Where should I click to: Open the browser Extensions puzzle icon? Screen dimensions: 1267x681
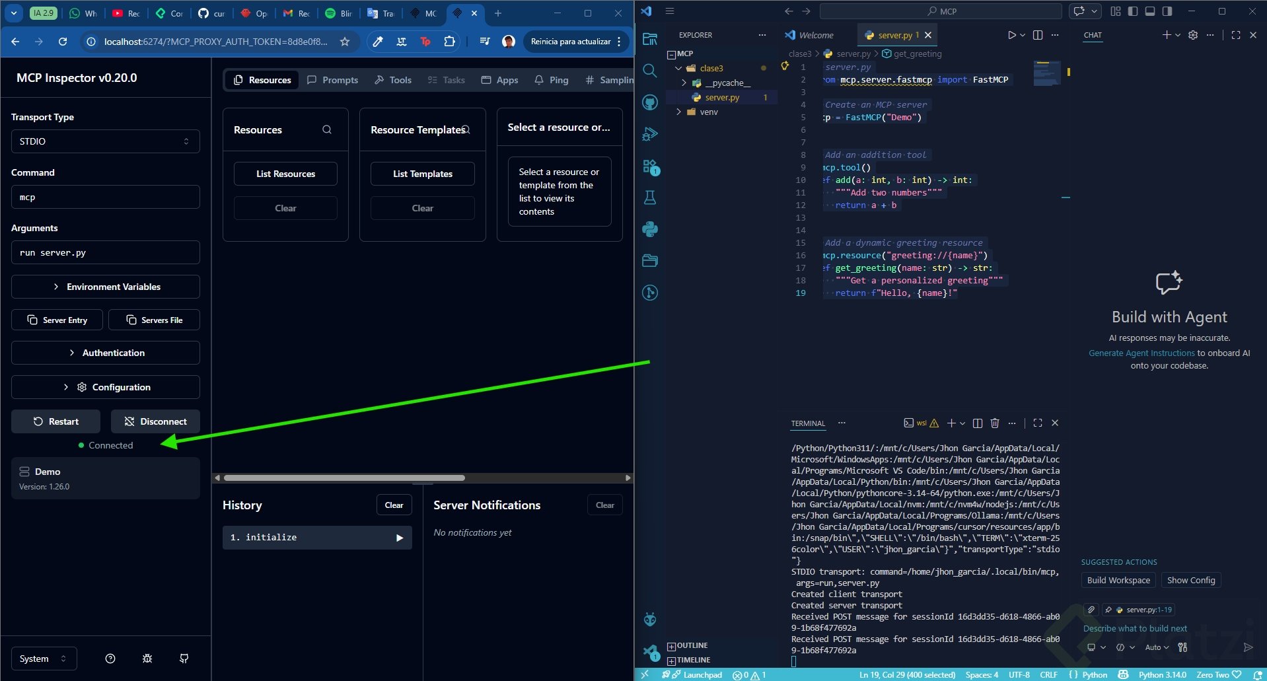449,42
